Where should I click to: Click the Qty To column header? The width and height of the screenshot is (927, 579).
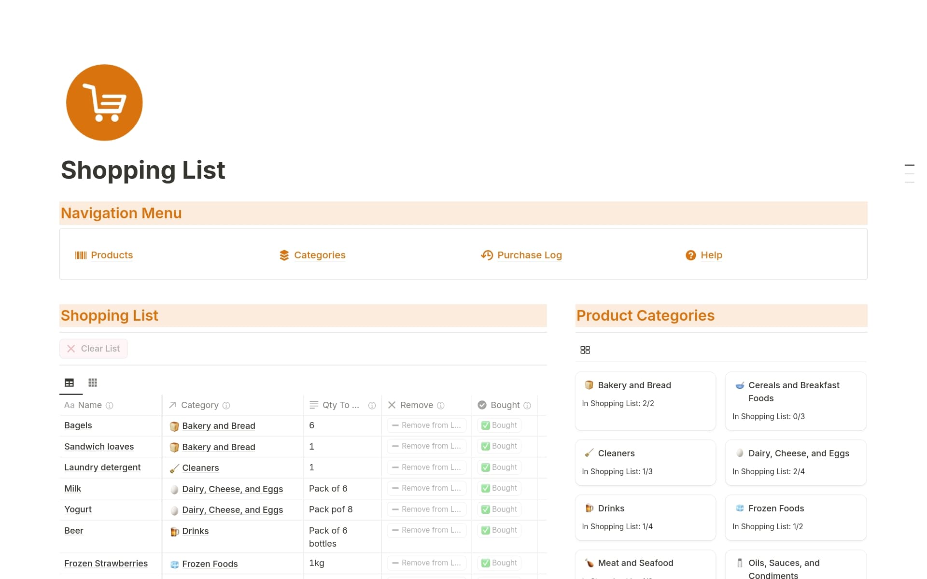(x=342, y=405)
